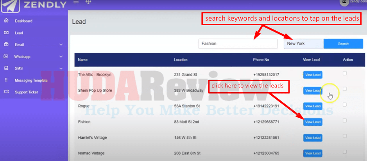Image resolution: width=367 pixels, height=161 pixels.
Task: Click the Support Ticket icon
Action: (6, 92)
